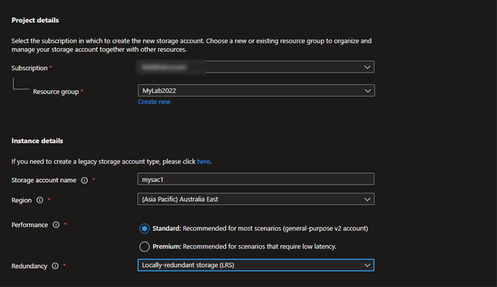
Task: Click the Resource group chevron arrow
Action: point(368,91)
